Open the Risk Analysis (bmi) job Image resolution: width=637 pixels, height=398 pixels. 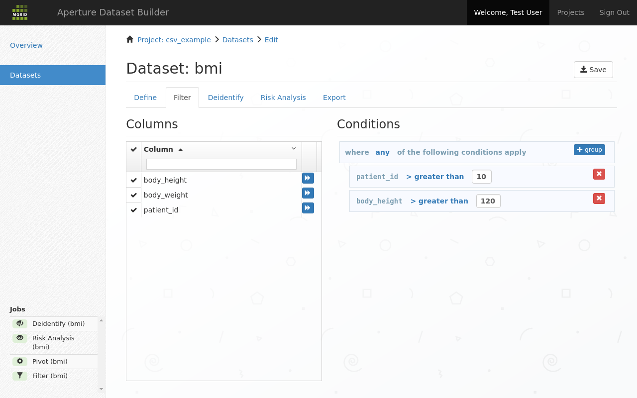pyautogui.click(x=53, y=342)
